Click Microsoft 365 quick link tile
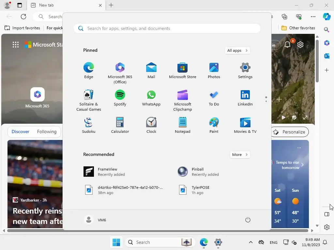Viewport: 334px width, 250px height. [38, 98]
